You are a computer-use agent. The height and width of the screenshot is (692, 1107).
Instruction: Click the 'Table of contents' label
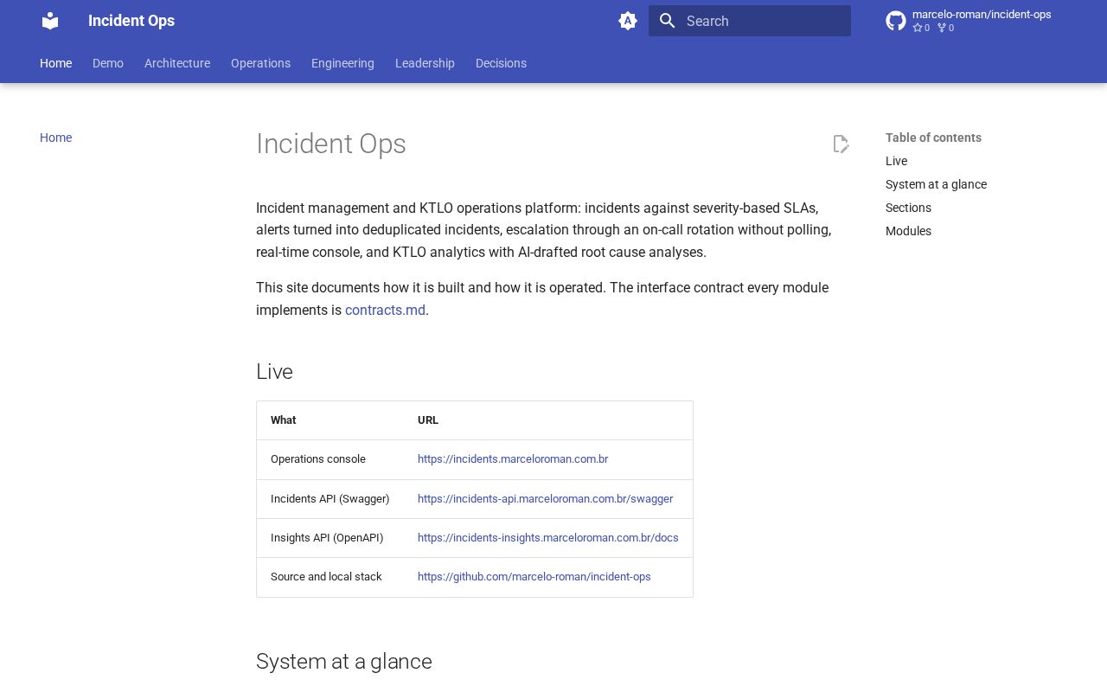[933, 138]
